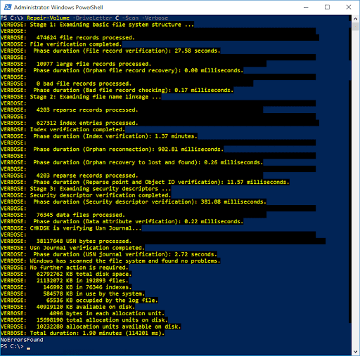This screenshot has height=356, width=360.
Task: Click the Repair-Volume command text
Action: click(48, 18)
